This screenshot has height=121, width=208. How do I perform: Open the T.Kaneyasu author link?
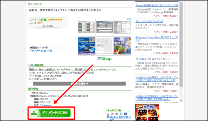(46, 105)
